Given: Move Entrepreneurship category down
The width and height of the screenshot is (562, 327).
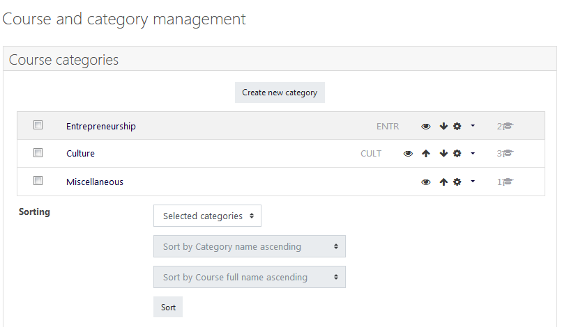Looking at the screenshot, I should (443, 127).
